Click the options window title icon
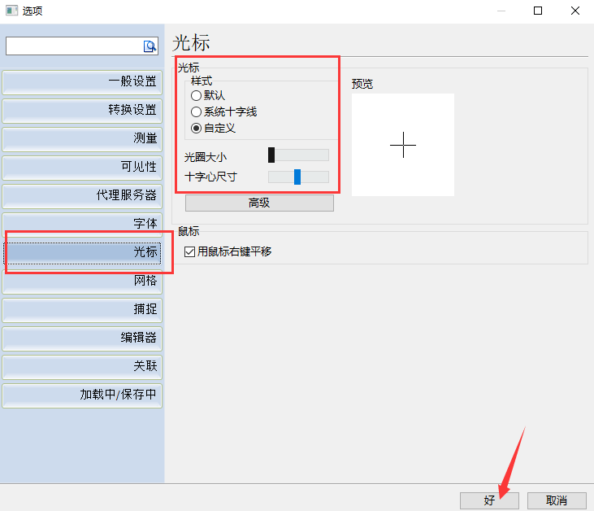This screenshot has width=594, height=511. point(11,11)
